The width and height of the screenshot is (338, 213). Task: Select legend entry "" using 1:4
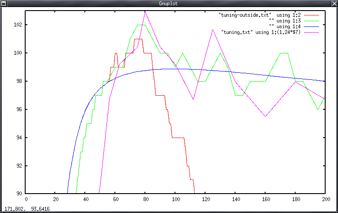pyautogui.click(x=285, y=26)
